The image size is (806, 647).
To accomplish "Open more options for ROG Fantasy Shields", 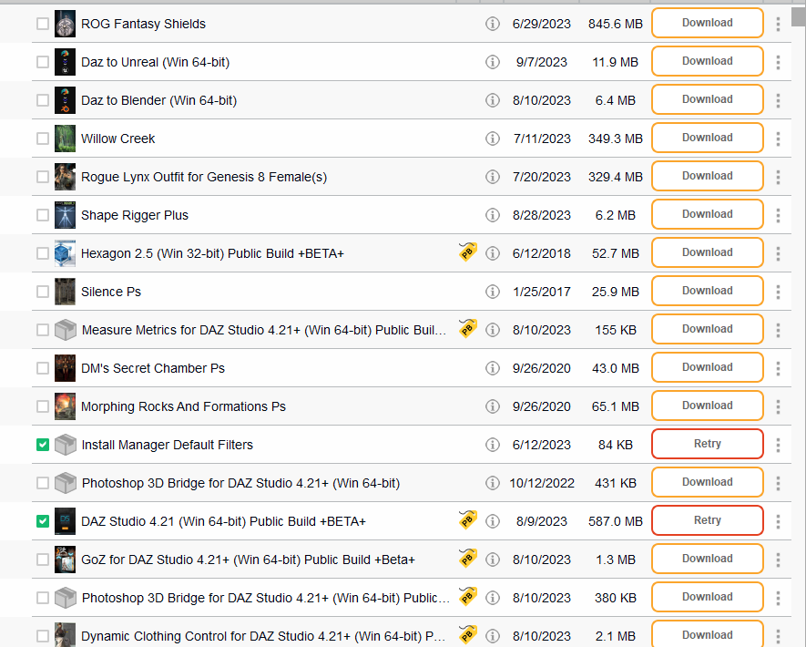I will (x=778, y=24).
